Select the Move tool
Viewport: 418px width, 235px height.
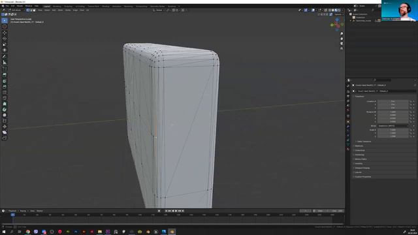coord(5,33)
